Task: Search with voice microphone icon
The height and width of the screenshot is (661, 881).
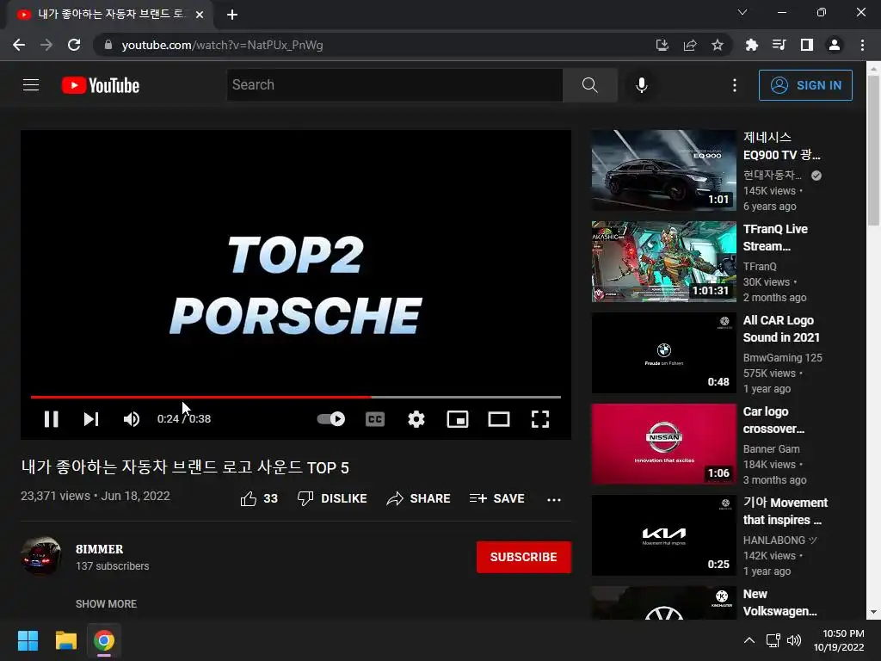Action: click(x=642, y=85)
